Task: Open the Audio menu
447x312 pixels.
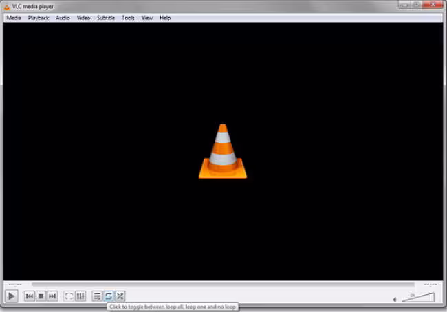Action: click(x=63, y=18)
